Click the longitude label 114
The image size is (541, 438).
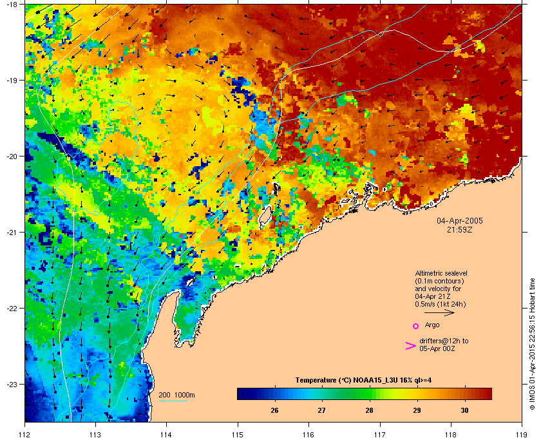(x=166, y=435)
